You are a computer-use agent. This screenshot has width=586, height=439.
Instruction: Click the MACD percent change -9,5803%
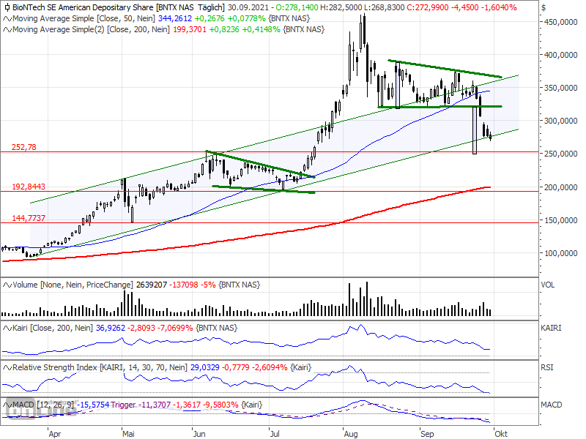click(x=220, y=405)
